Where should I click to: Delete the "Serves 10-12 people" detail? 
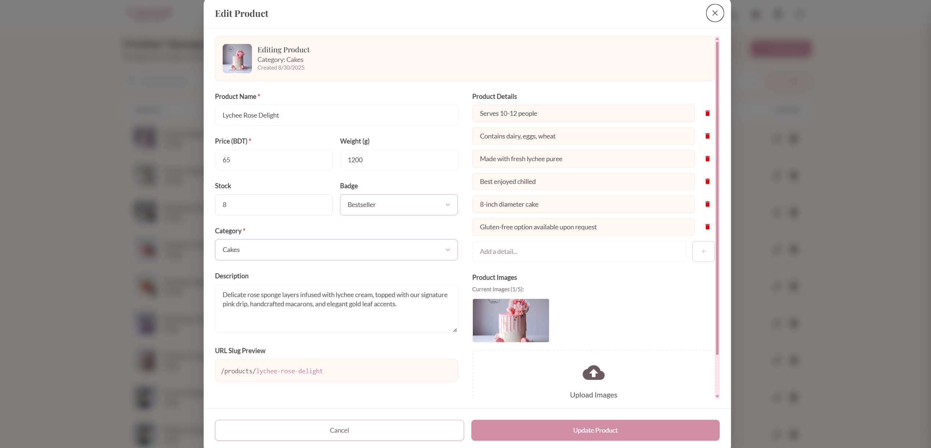[x=707, y=113]
